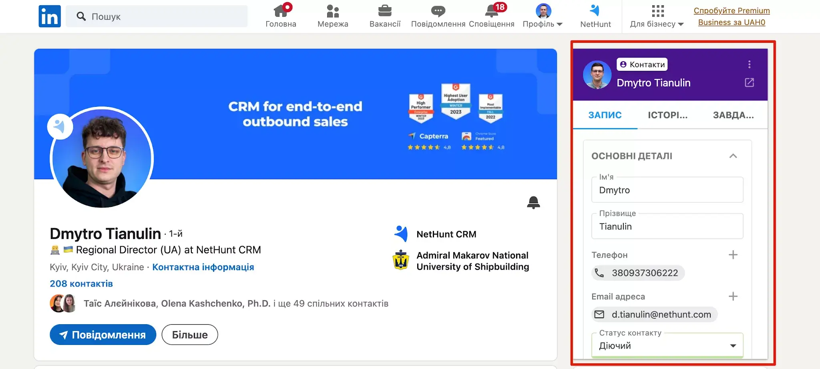Click the mutual connections avatars
820x369 pixels.
pyautogui.click(x=63, y=303)
